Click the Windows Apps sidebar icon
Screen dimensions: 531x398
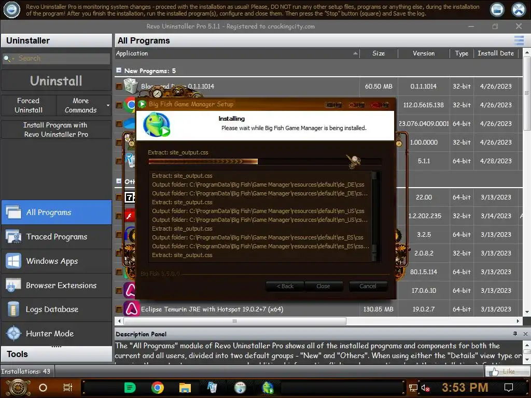point(13,261)
